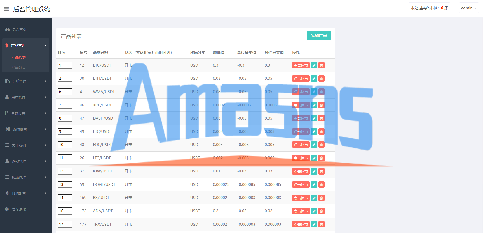Expand the 关于我们 sidebar menu

(26, 145)
